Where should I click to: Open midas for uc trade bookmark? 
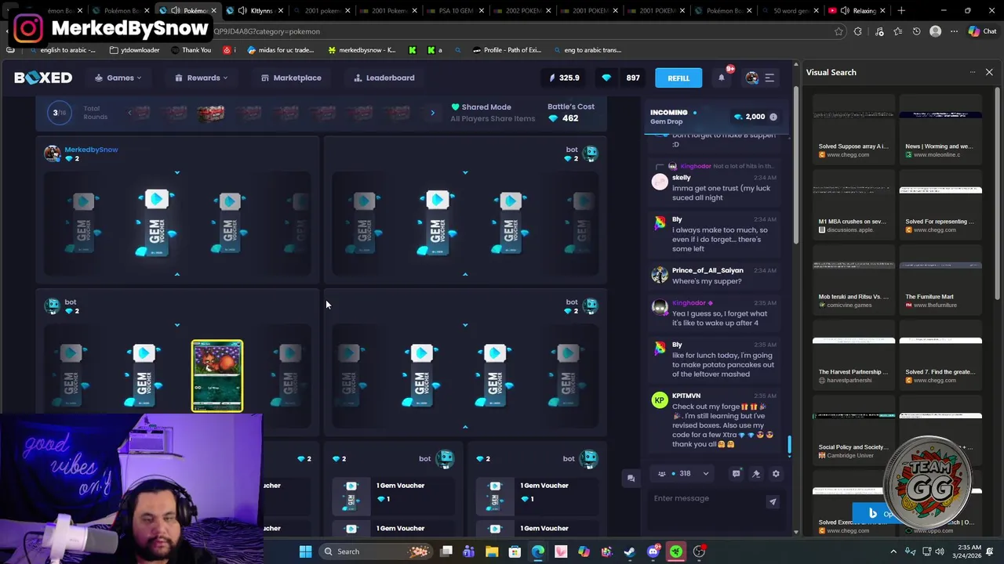(281, 50)
